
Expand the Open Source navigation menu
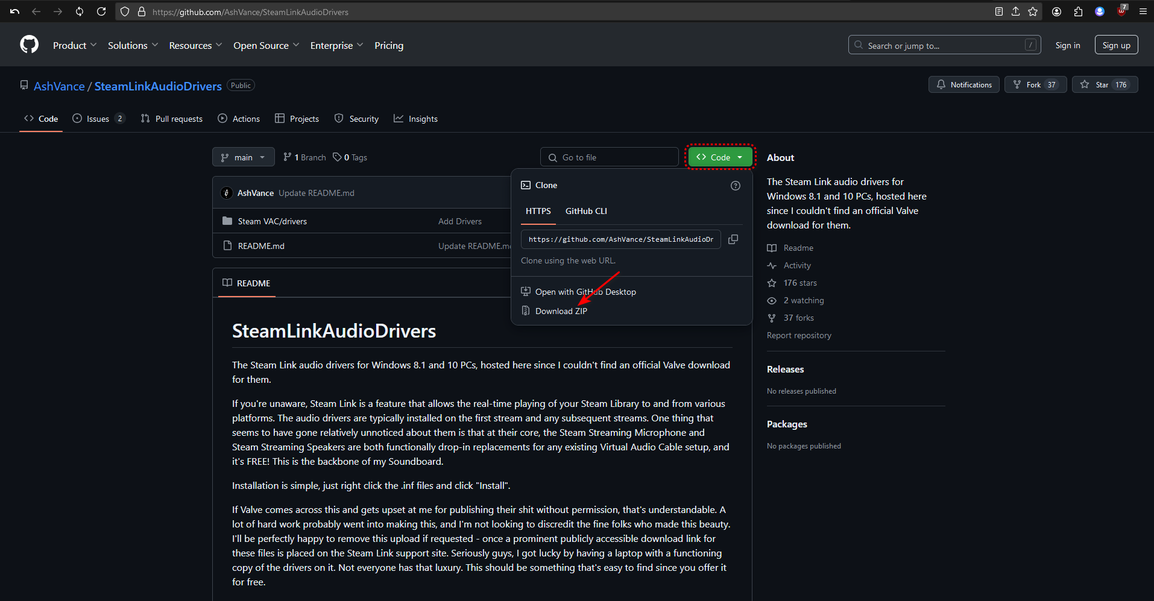click(266, 45)
